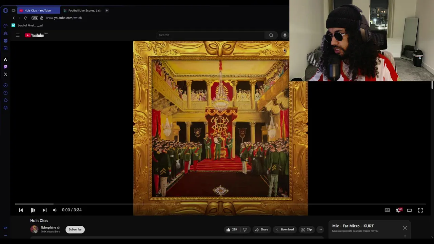The height and width of the screenshot is (244, 434).
Task: Subscribe to the l'Morphine channel
Action: tap(75, 229)
